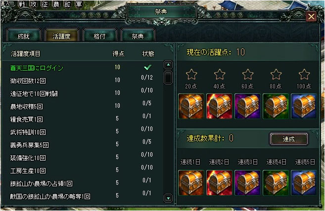This screenshot has height=211, width=325.
Task: Click the star above 100点
Action: 304,74
